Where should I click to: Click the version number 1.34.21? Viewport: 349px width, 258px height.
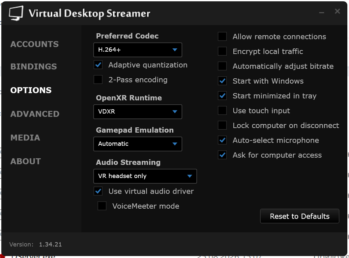(x=50, y=245)
